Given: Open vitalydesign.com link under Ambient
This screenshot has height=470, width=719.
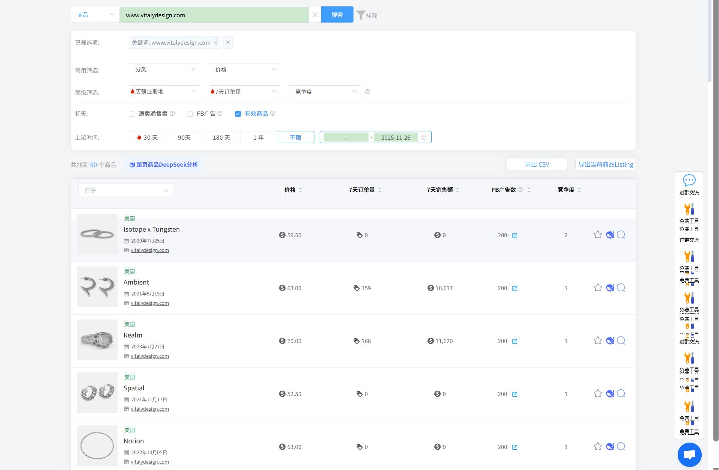Looking at the screenshot, I should pos(150,303).
